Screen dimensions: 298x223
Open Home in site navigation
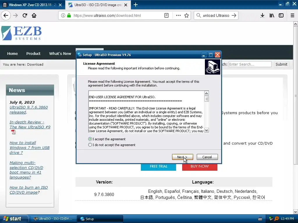pyautogui.click(x=12, y=54)
